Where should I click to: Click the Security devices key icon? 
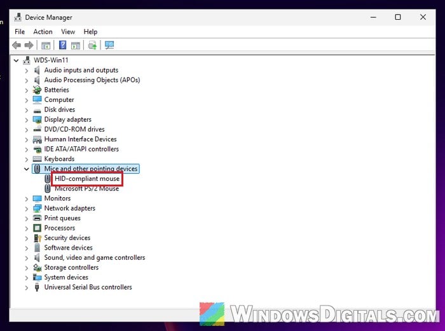37,238
